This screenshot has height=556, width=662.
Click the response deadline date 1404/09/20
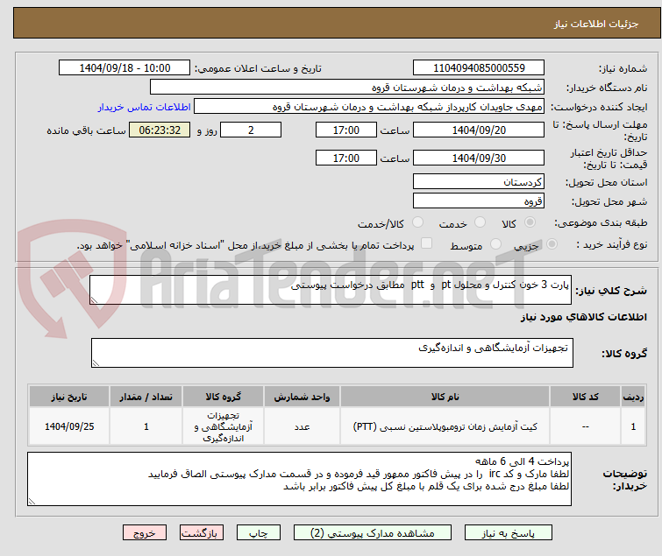coord(479,130)
